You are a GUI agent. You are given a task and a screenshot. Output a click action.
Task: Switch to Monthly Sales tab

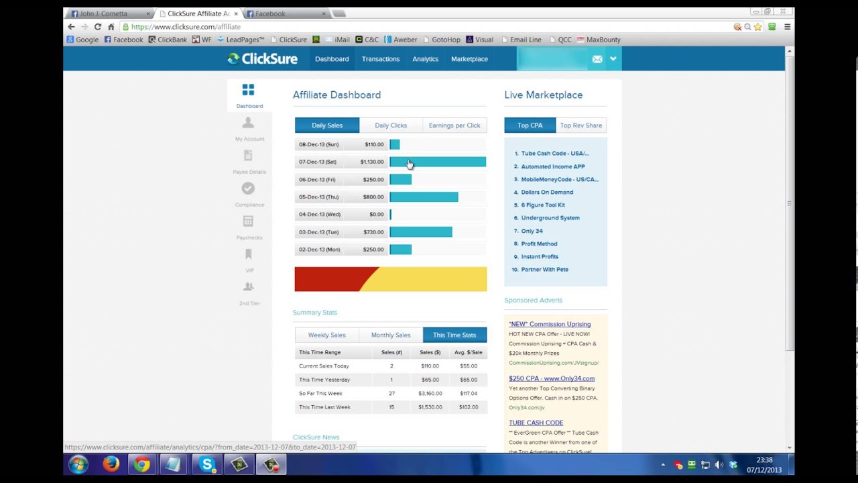coord(391,335)
